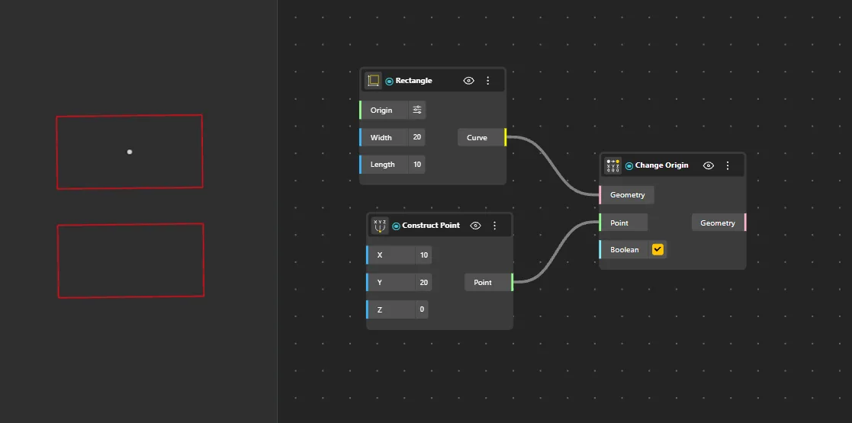Toggle visibility eye on Construct Point node
Screen dimensions: 852x423
pyautogui.click(x=475, y=226)
